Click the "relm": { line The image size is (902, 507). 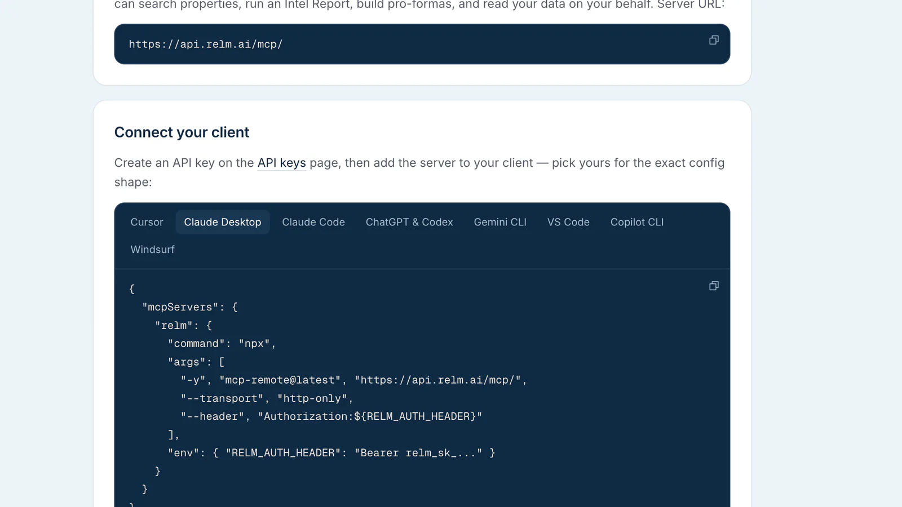click(x=184, y=326)
